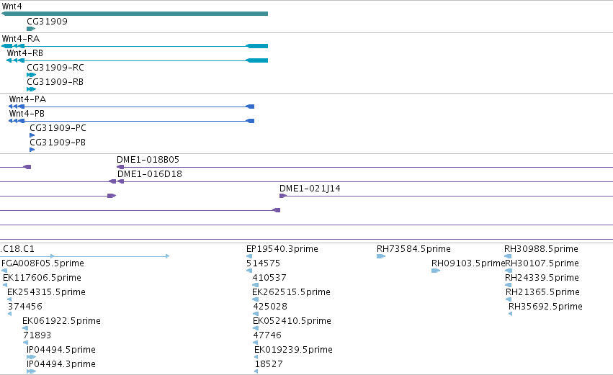
Task: Select the Wnt4-RA transcript label
Action: (x=21, y=38)
